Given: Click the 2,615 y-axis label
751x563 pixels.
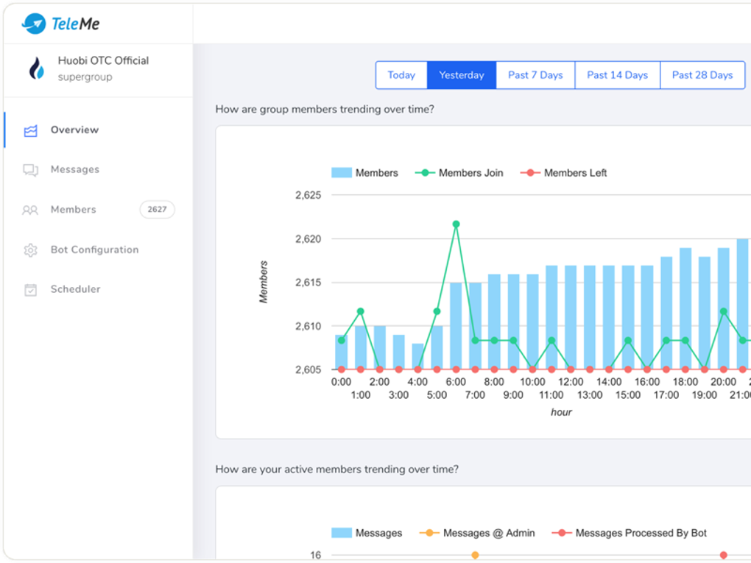Looking at the screenshot, I should [x=308, y=283].
